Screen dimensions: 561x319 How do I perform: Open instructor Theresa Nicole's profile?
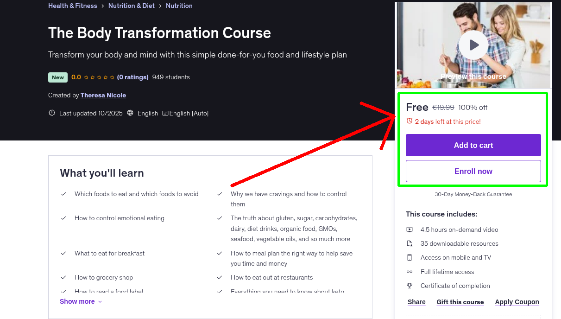[x=103, y=95]
